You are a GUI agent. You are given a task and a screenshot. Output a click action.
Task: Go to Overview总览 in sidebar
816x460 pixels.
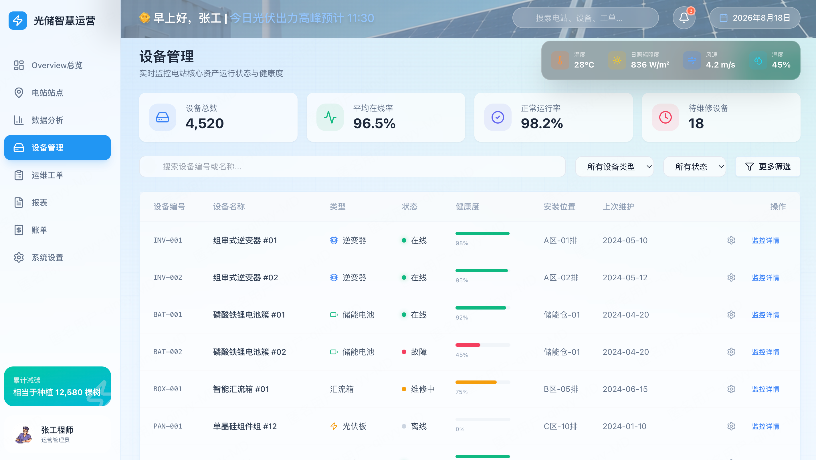click(x=57, y=65)
